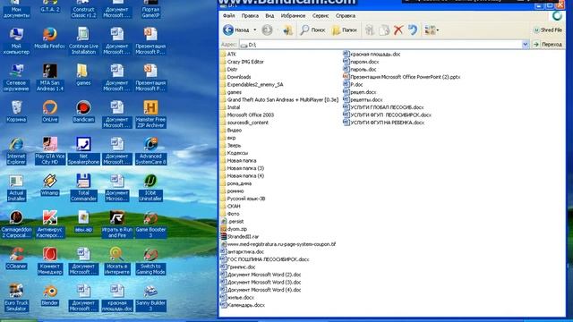This screenshot has width=573, height=322.
Task: Toggle the Папки folders pane button
Action: 344,30
